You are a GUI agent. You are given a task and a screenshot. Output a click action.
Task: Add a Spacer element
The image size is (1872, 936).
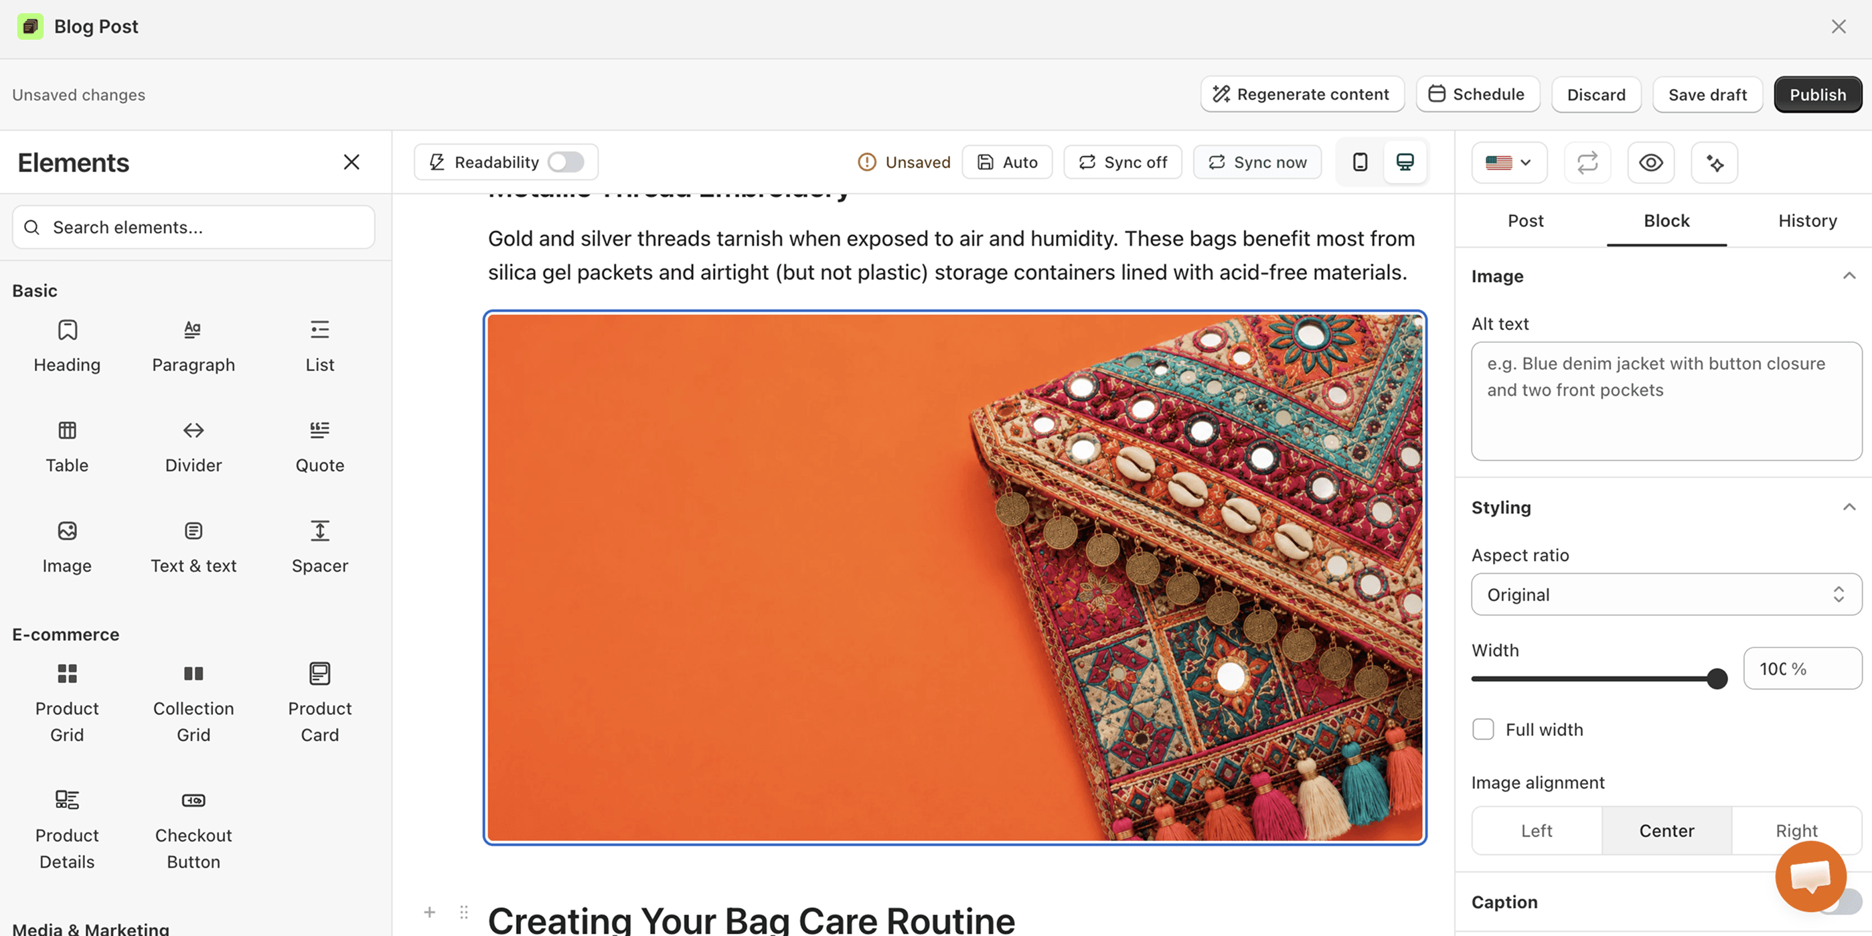point(320,547)
